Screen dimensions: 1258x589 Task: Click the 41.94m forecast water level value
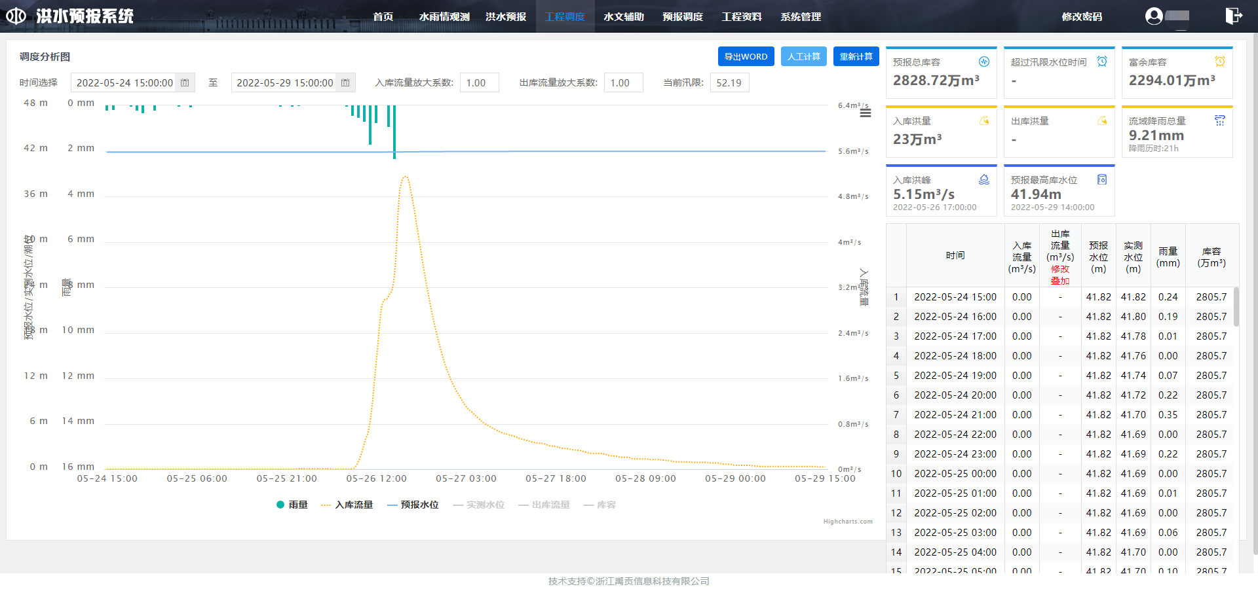[x=1036, y=194]
